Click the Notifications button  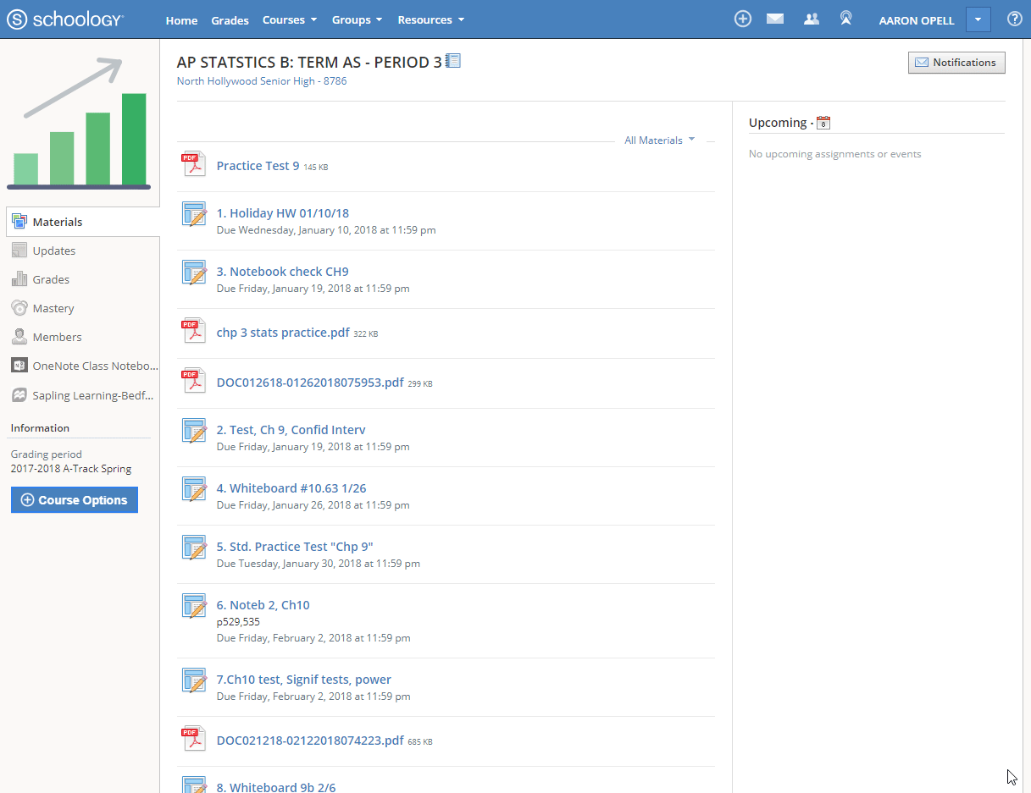point(956,63)
